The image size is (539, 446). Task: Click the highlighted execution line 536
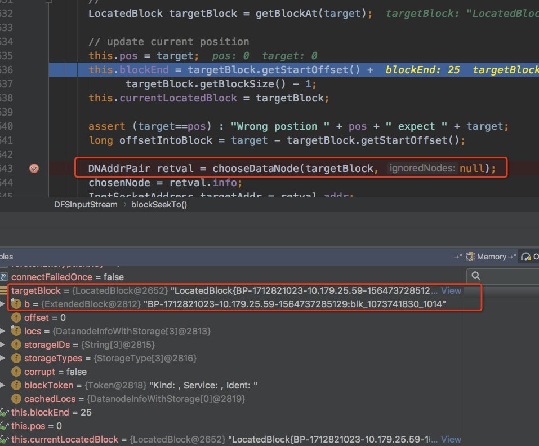(x=294, y=70)
